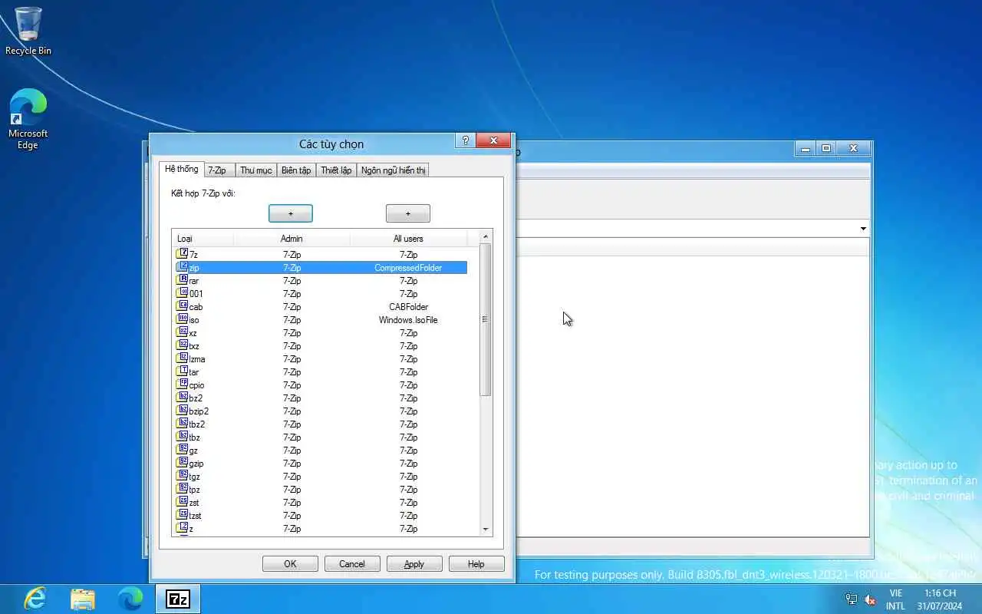This screenshot has width=982, height=614.
Task: Click the network tray icon
Action: pyautogui.click(x=851, y=599)
